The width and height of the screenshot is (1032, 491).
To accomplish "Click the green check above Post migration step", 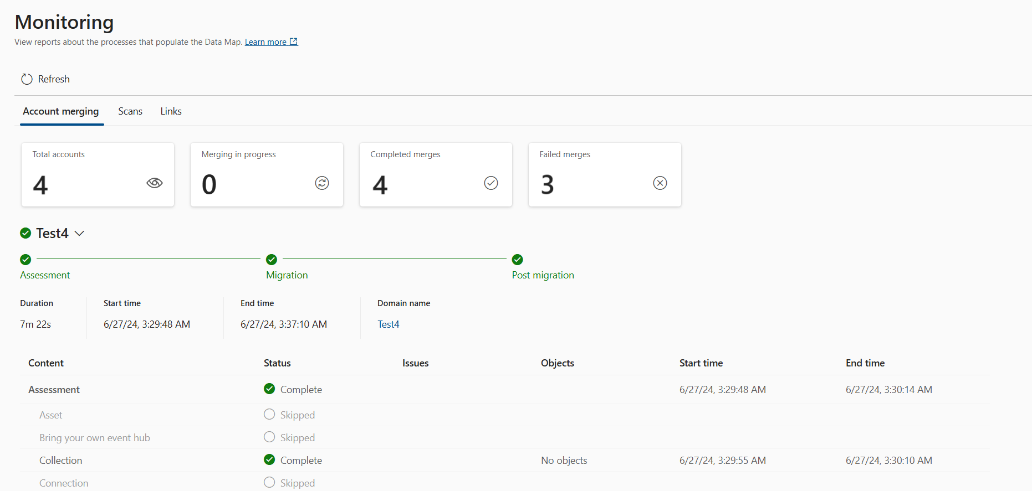I will click(518, 259).
